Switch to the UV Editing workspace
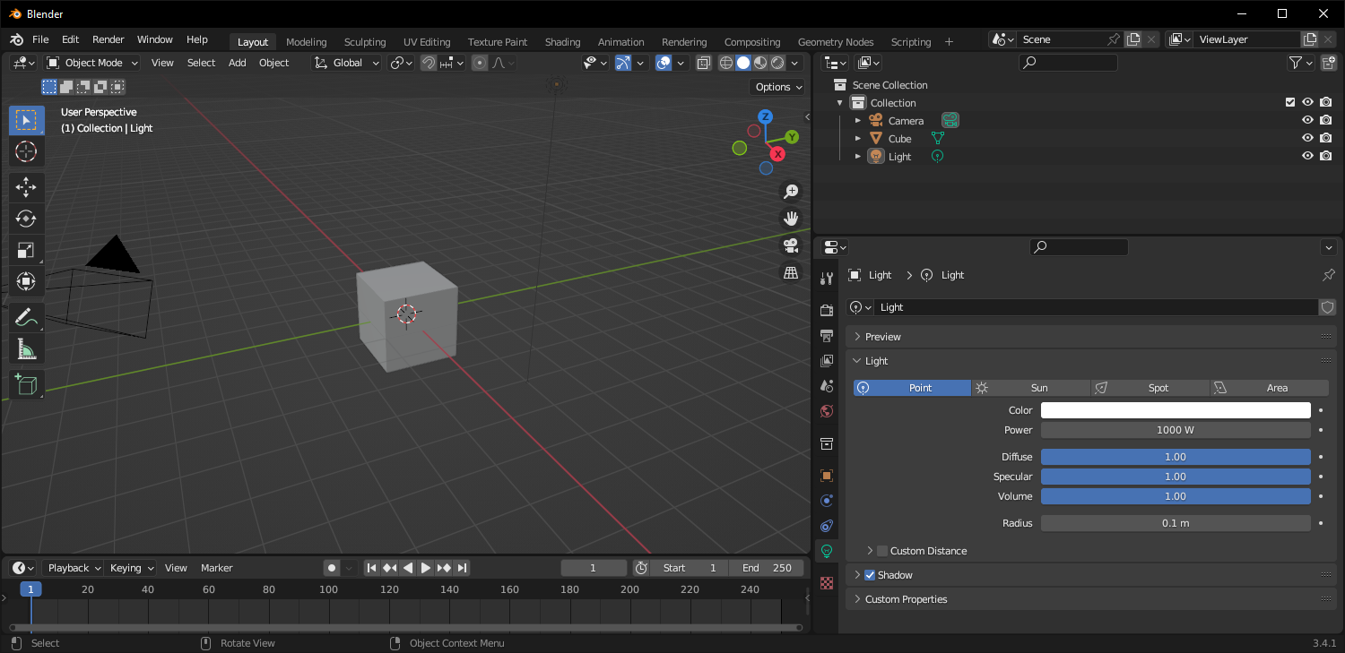This screenshot has width=1345, height=653. pyautogui.click(x=427, y=42)
